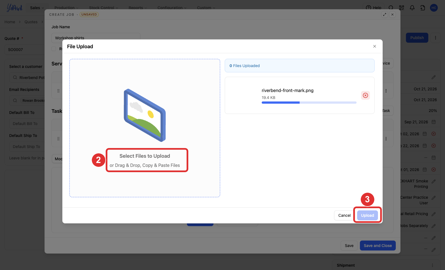445x270 pixels.
Task: Open the Stock Control menu
Action: (x=103, y=8)
